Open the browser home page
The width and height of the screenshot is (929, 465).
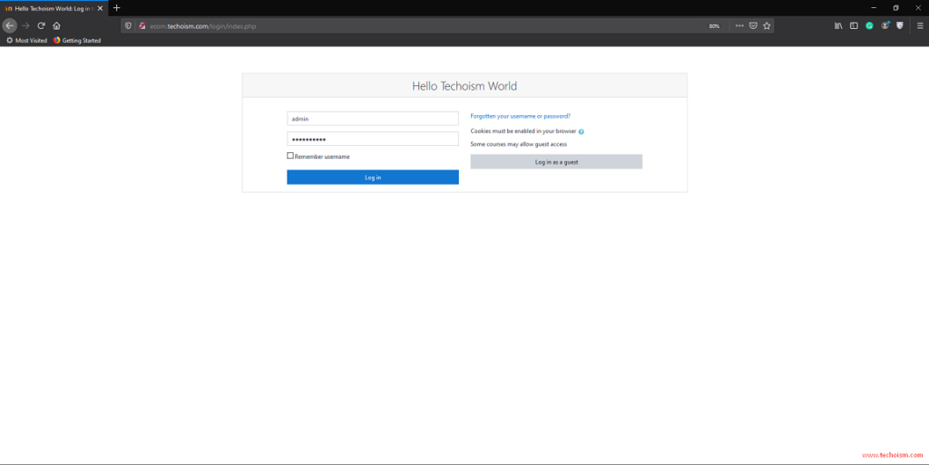point(57,25)
